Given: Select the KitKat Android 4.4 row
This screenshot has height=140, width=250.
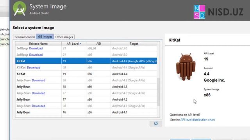Looking at the screenshot, I should tap(86, 74).
